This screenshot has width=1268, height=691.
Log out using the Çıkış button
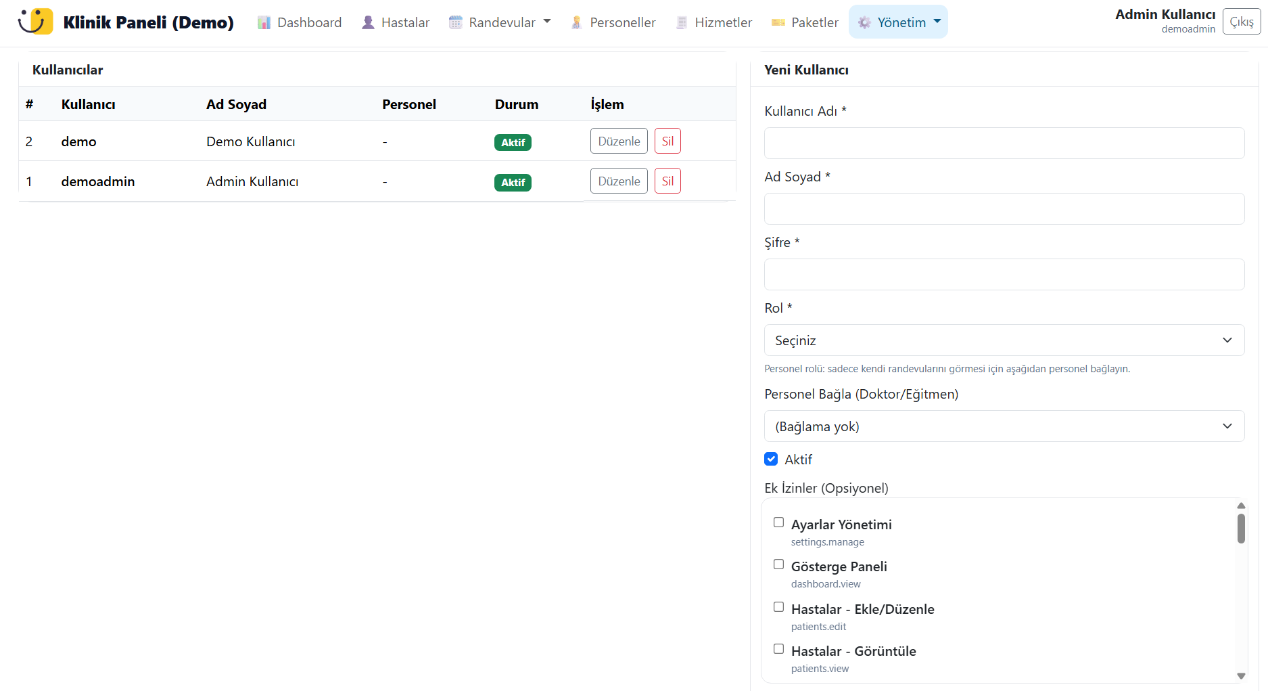(x=1241, y=22)
